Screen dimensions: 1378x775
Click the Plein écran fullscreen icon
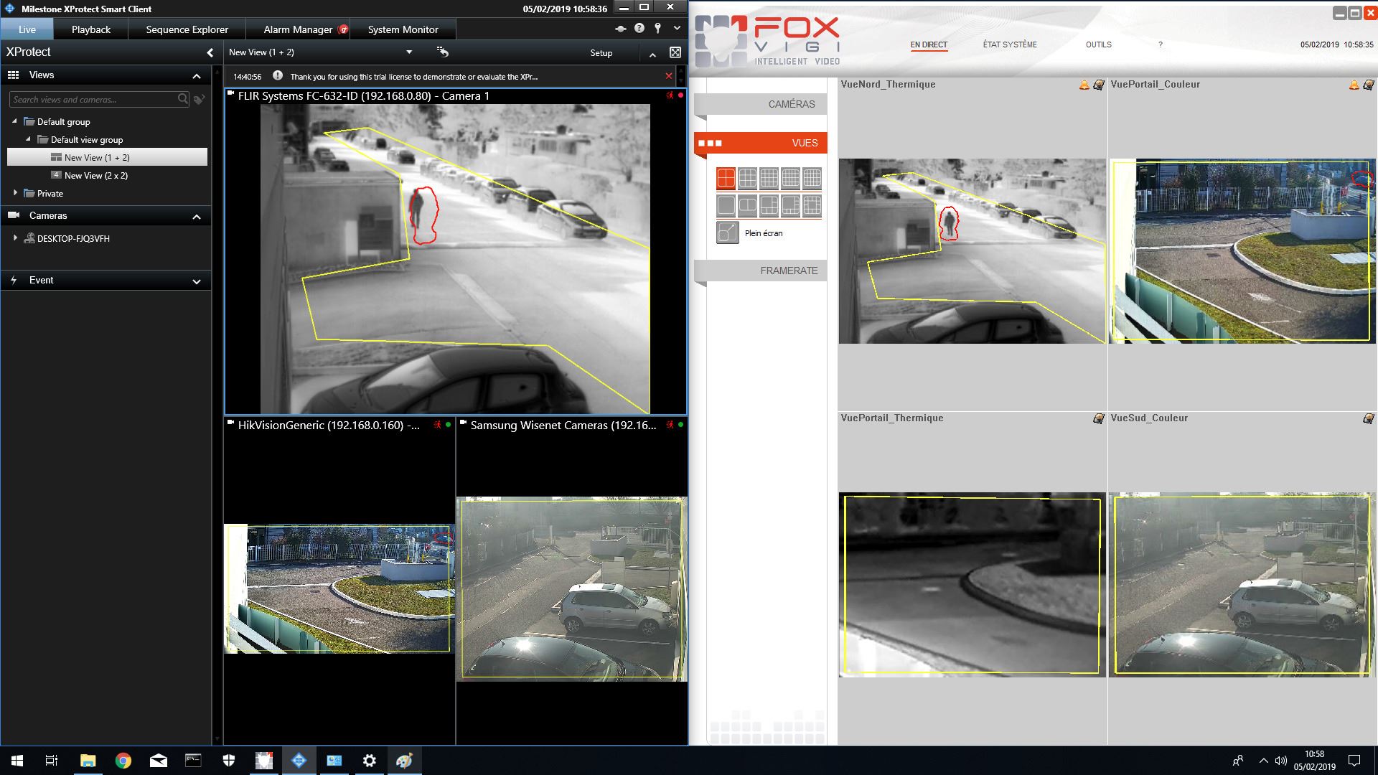[x=727, y=232]
